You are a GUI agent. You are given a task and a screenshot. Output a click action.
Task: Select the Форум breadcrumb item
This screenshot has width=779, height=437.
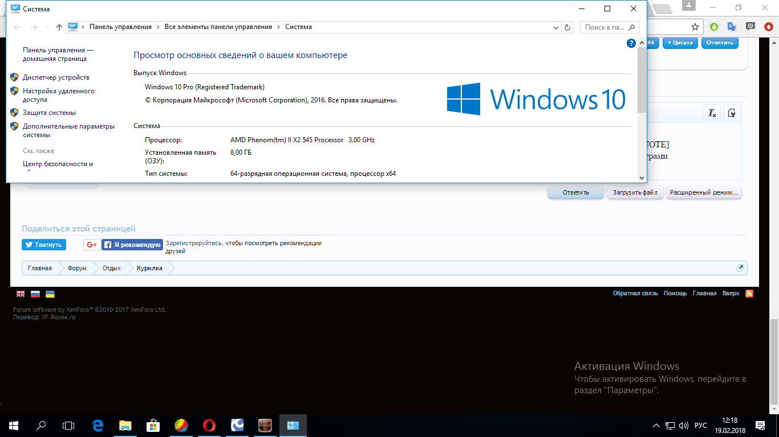pos(77,268)
